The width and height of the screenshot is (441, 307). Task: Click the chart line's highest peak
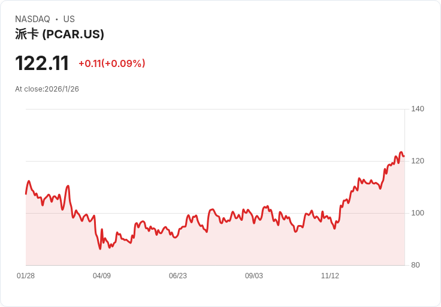(401, 153)
